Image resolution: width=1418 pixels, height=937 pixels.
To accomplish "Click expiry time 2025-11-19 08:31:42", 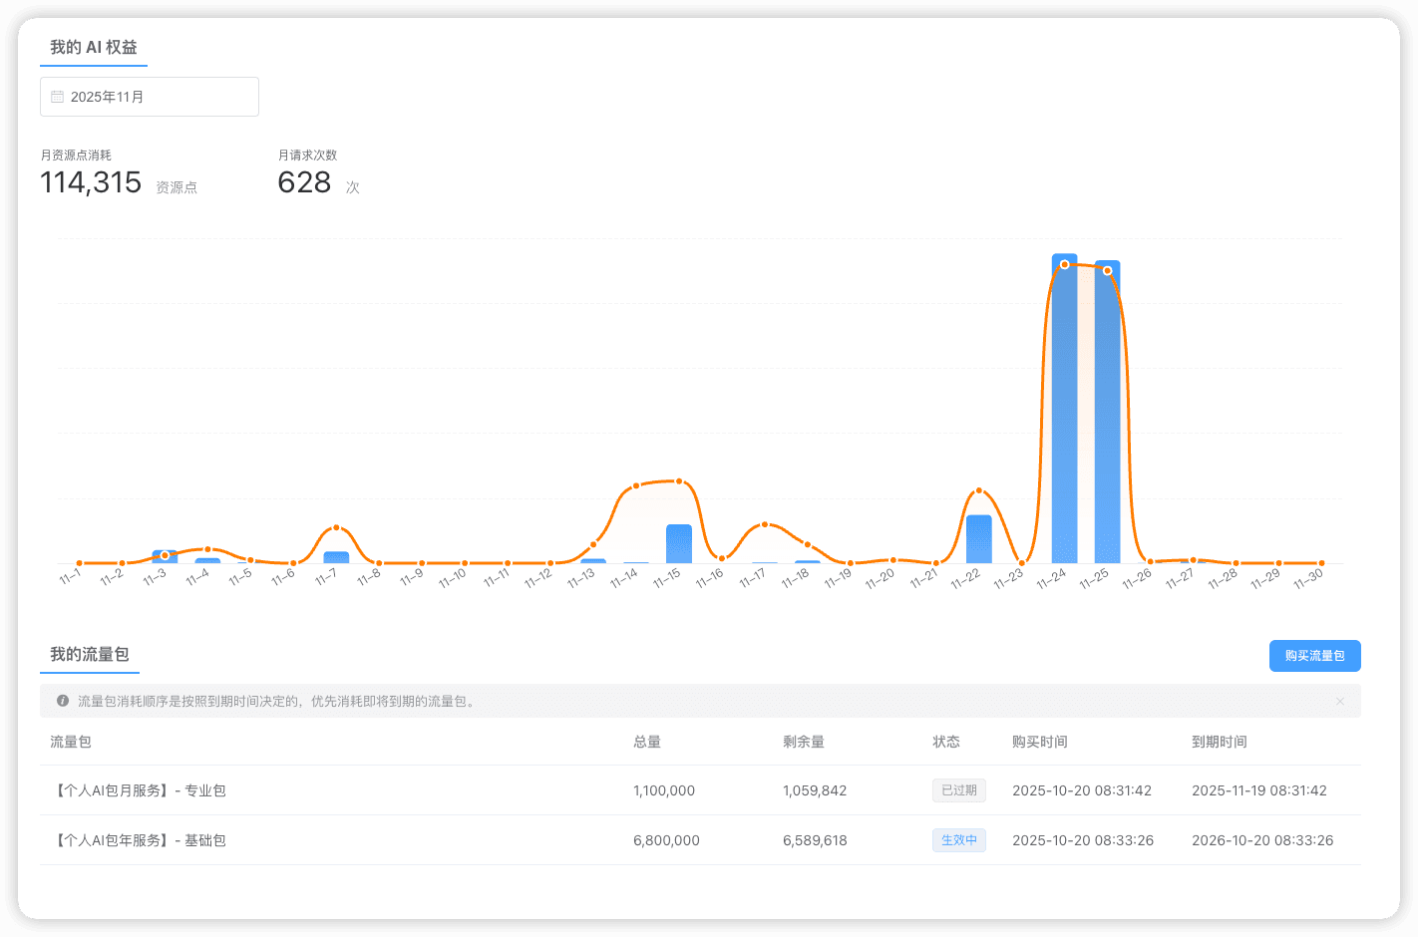I will pyautogui.click(x=1259, y=790).
